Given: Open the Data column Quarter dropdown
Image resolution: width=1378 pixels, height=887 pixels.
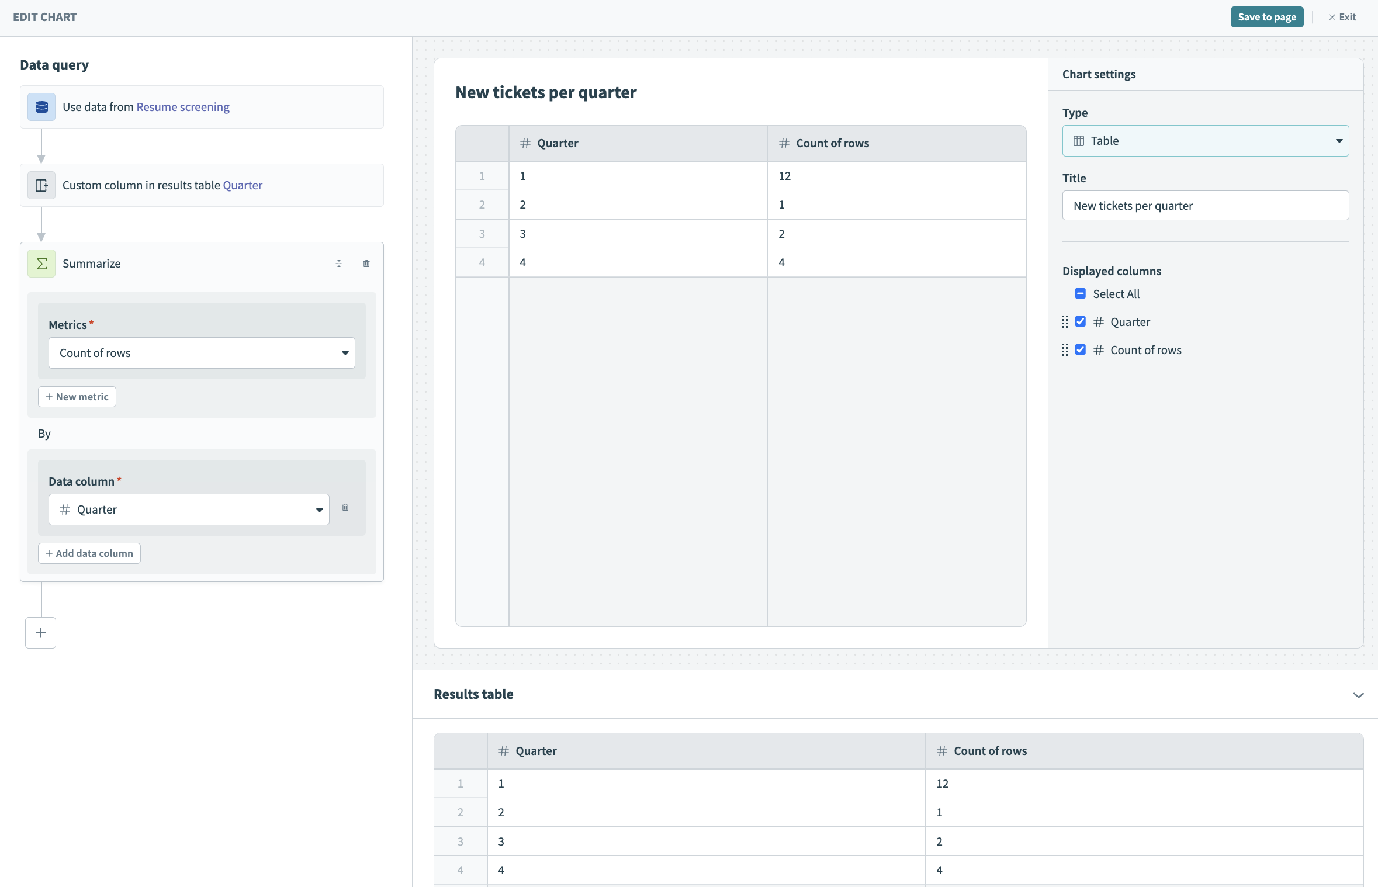Looking at the screenshot, I should [189, 510].
